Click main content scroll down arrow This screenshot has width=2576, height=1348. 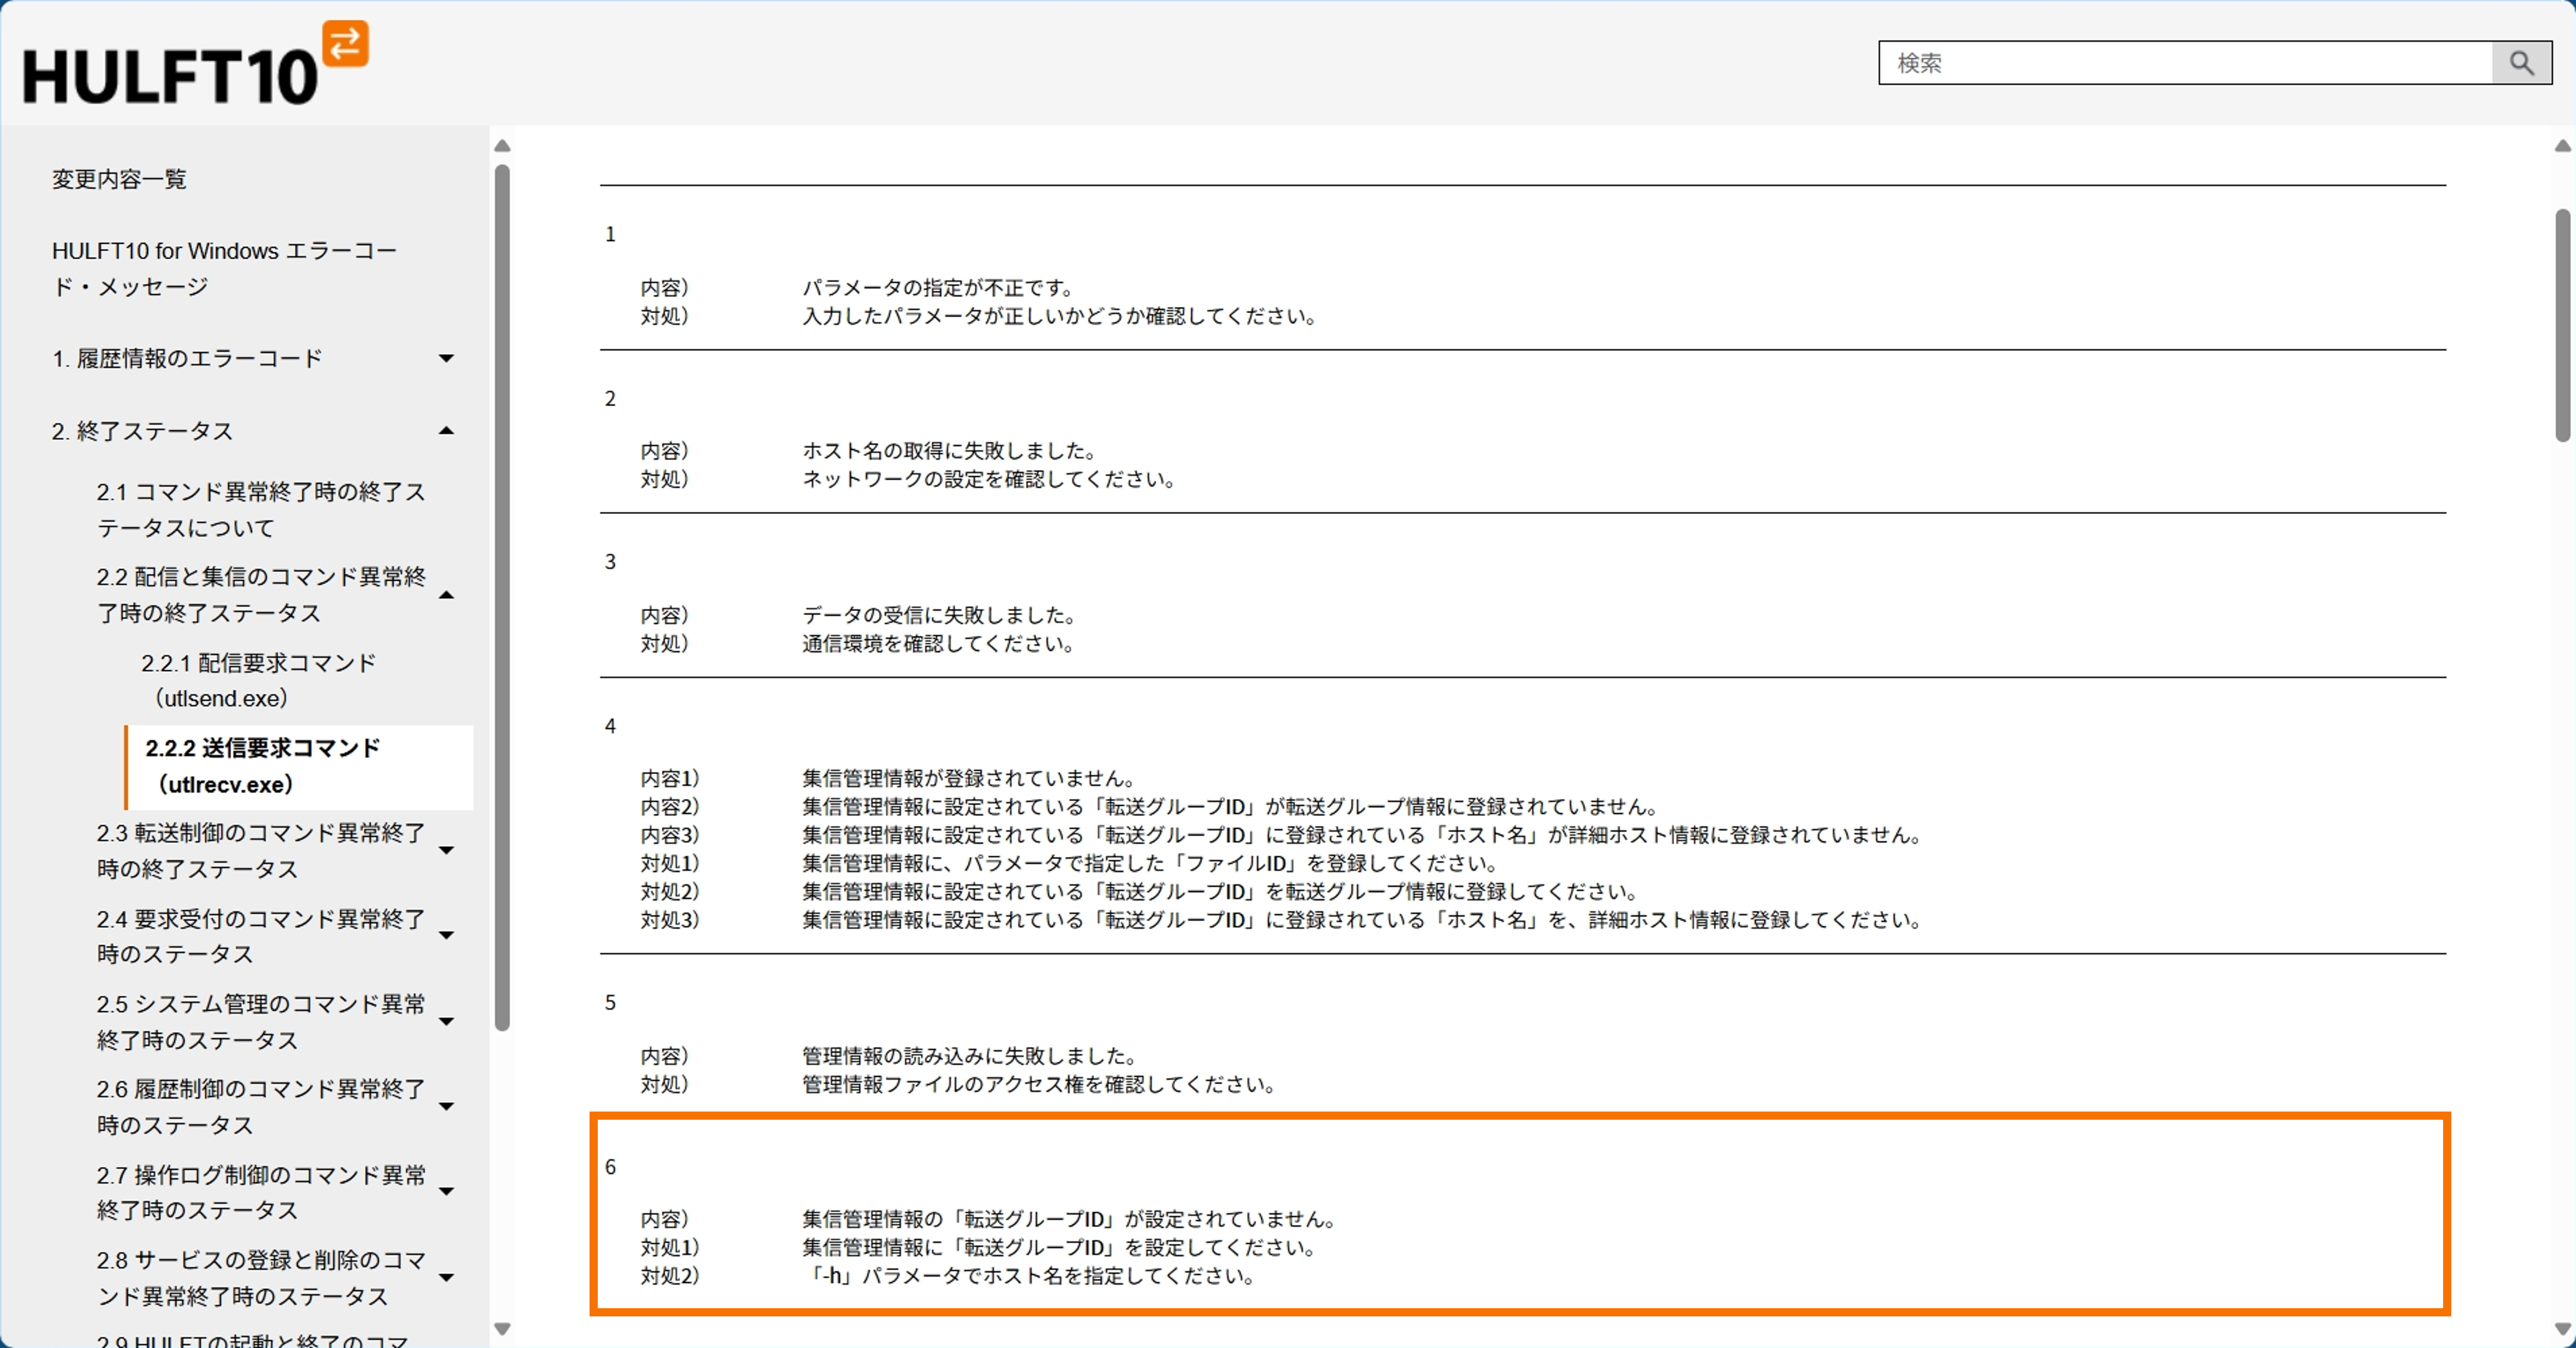click(x=2562, y=1328)
